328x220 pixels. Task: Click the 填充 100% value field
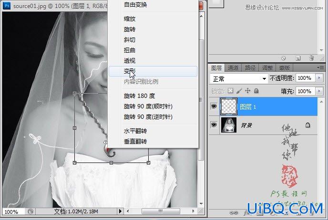[306, 91]
